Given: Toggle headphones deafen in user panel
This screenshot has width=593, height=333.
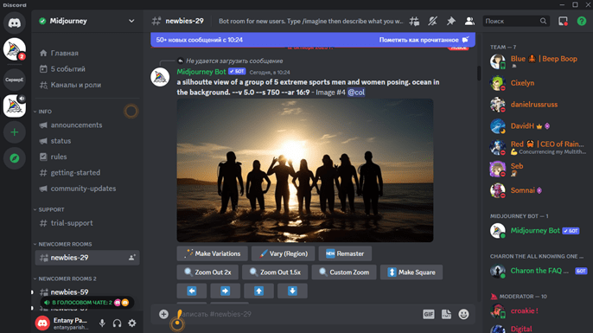Looking at the screenshot, I should [117, 323].
